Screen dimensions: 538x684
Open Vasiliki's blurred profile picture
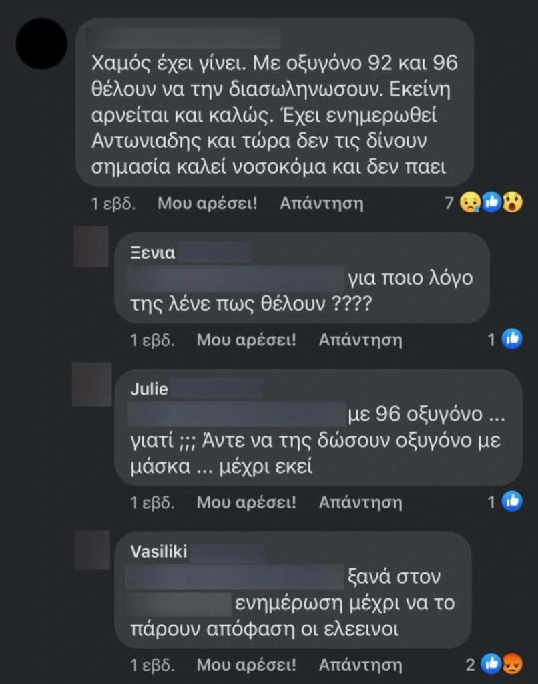pyautogui.click(x=92, y=550)
